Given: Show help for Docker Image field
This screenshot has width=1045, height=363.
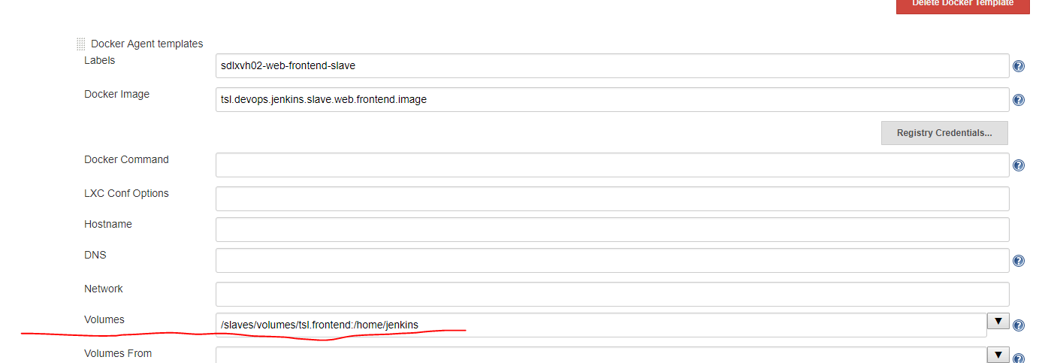Looking at the screenshot, I should point(1019,100).
